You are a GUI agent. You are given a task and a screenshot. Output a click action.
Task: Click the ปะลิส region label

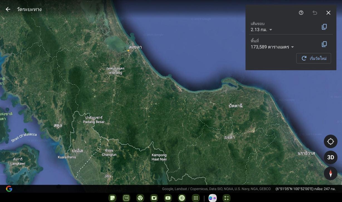pos(77,151)
